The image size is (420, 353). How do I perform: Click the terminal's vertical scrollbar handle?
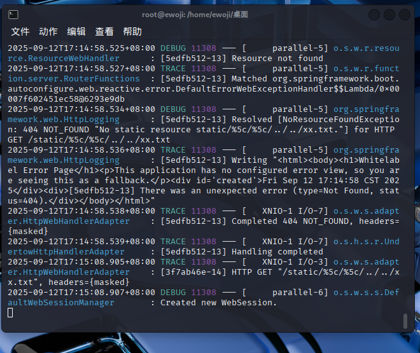click(x=405, y=321)
